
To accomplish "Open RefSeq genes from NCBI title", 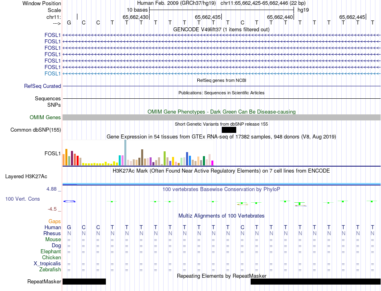I will 221,80.
